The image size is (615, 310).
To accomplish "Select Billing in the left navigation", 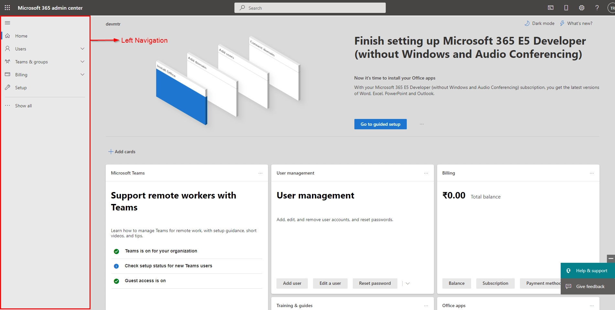I will 45,75.
